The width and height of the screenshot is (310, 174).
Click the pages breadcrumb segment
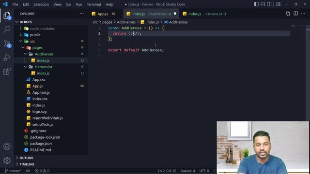107,22
